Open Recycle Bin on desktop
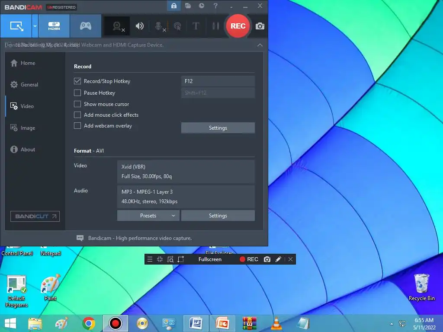443x332 pixels. click(421, 287)
